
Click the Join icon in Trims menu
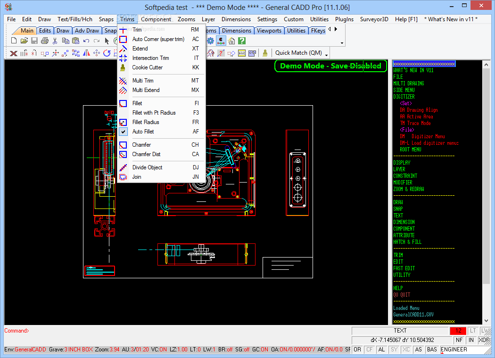123,177
